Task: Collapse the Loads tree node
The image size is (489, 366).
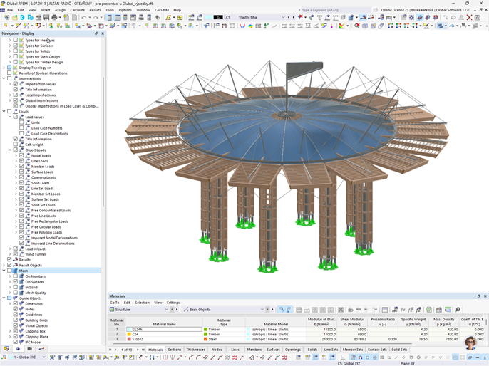Action: pos(4,111)
